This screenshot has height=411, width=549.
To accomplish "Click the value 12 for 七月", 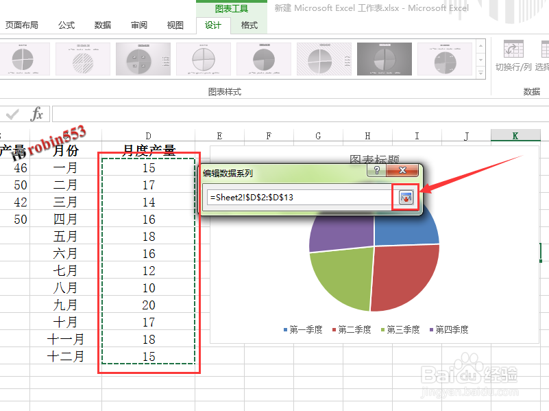I will (x=149, y=271).
